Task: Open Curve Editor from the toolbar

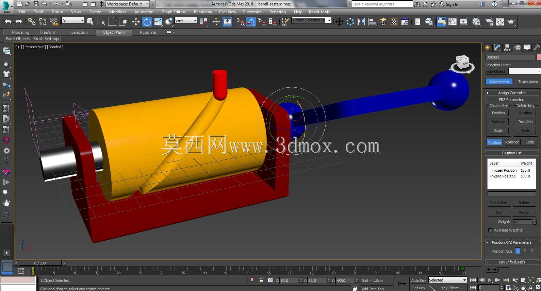Action: click(453, 22)
